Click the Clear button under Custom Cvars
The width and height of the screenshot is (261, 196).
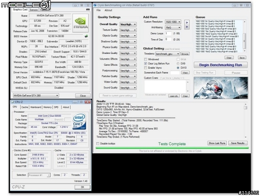click(x=185, y=96)
